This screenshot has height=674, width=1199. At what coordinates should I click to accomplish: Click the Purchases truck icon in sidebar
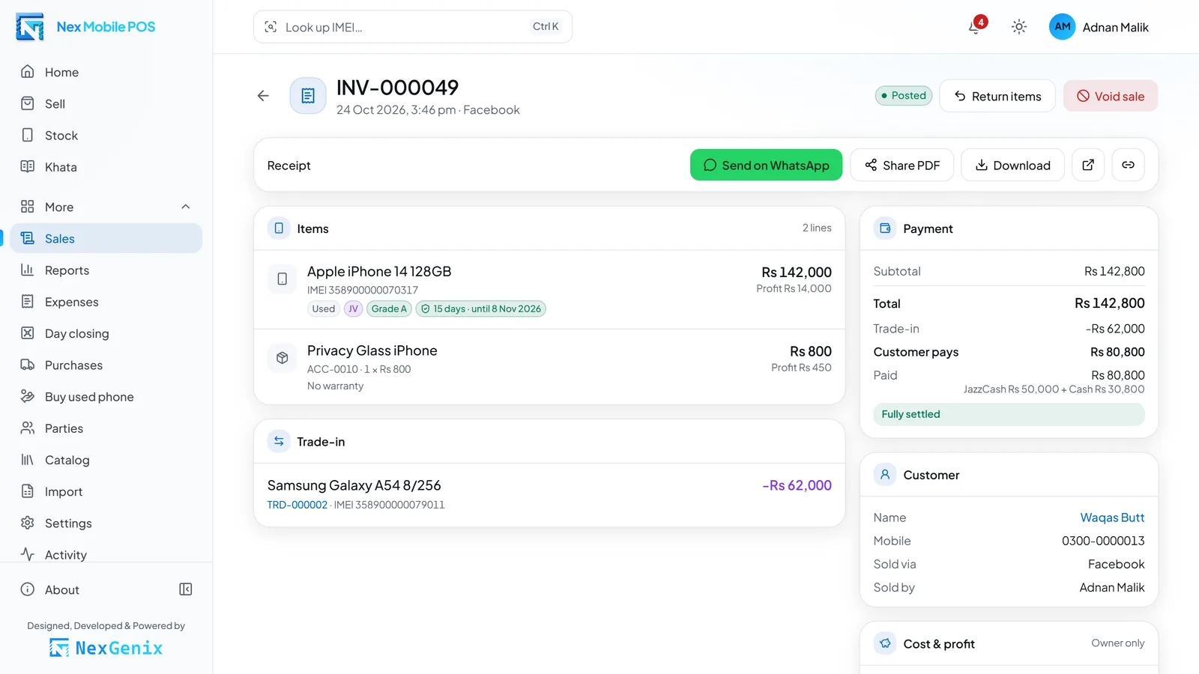coord(28,365)
